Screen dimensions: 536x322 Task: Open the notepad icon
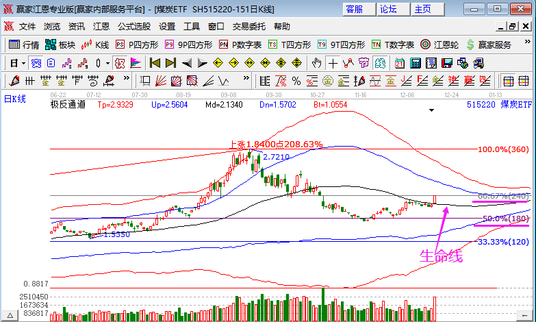[x=431, y=63]
